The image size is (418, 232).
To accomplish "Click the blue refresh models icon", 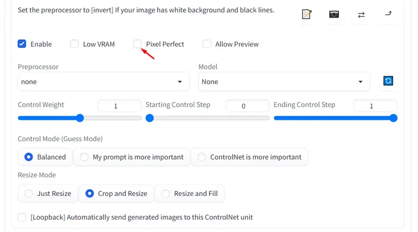I will [388, 81].
